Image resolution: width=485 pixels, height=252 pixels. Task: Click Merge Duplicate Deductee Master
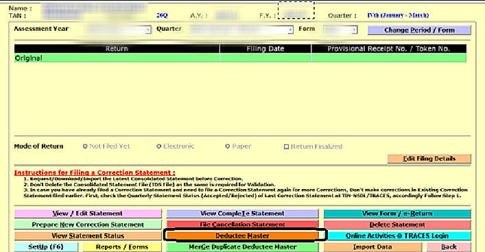pyautogui.click(x=242, y=247)
